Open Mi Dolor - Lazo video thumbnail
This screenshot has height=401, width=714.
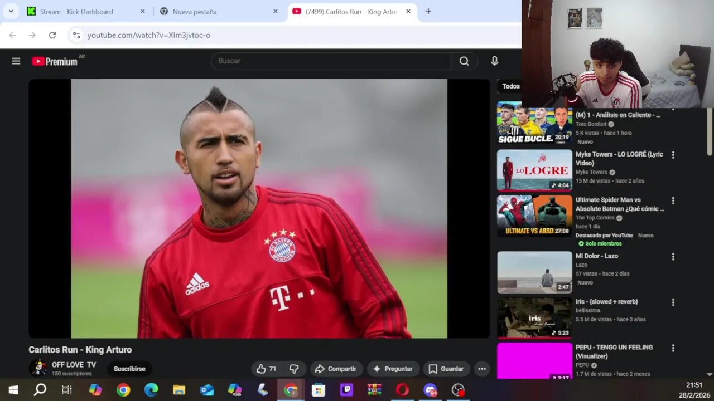(x=534, y=272)
